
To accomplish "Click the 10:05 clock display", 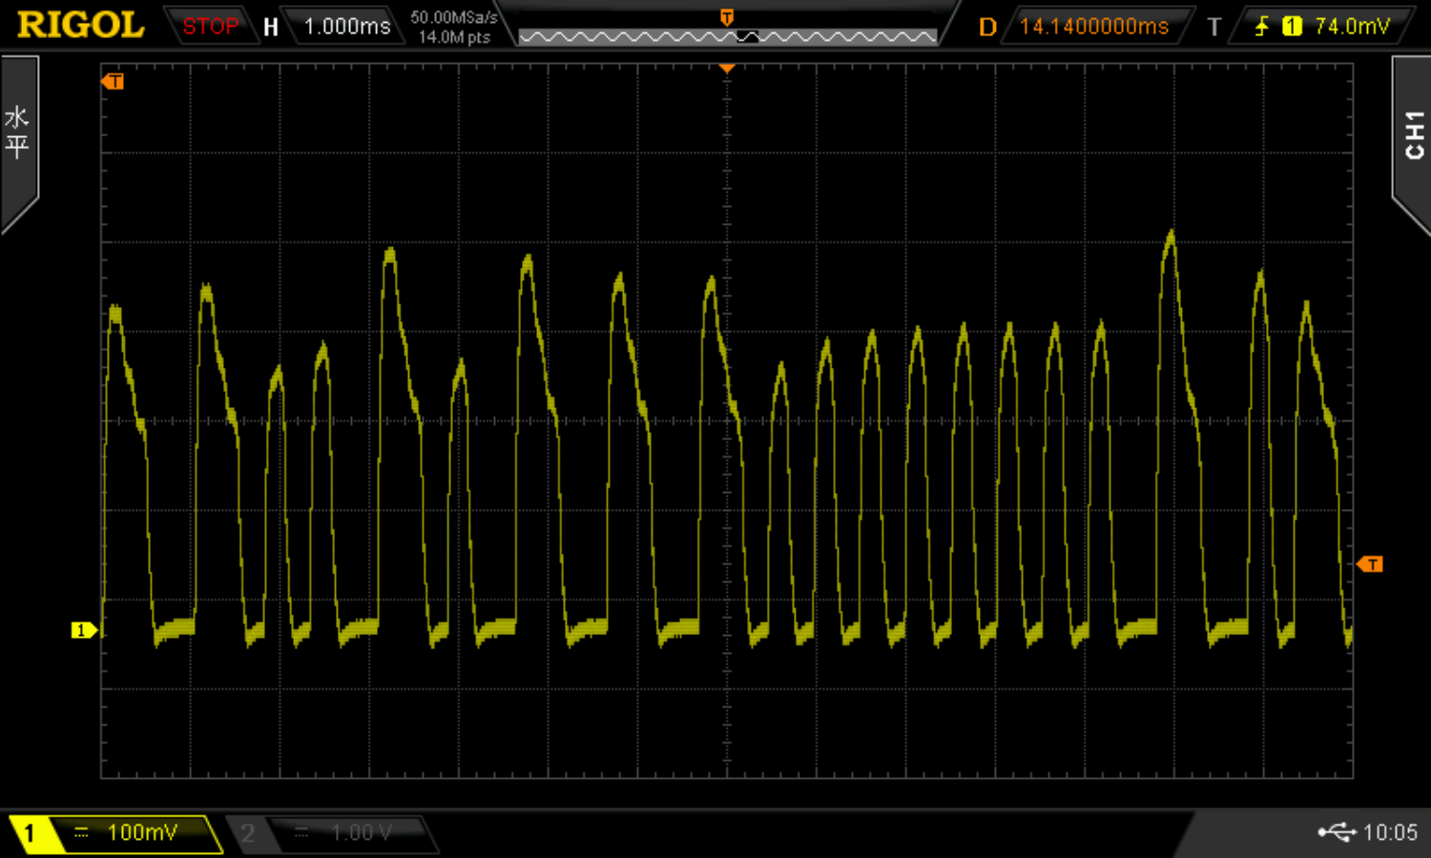I will point(1390,832).
